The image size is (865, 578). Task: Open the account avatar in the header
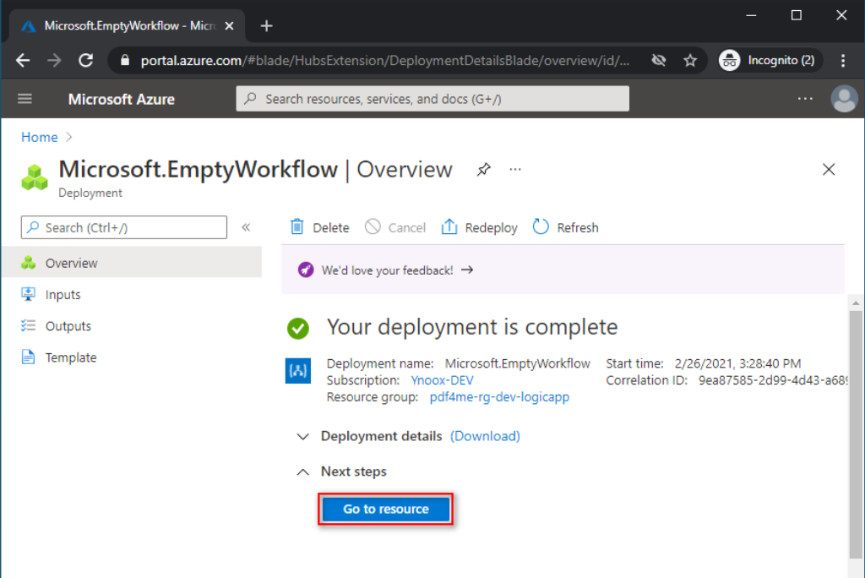click(x=844, y=99)
